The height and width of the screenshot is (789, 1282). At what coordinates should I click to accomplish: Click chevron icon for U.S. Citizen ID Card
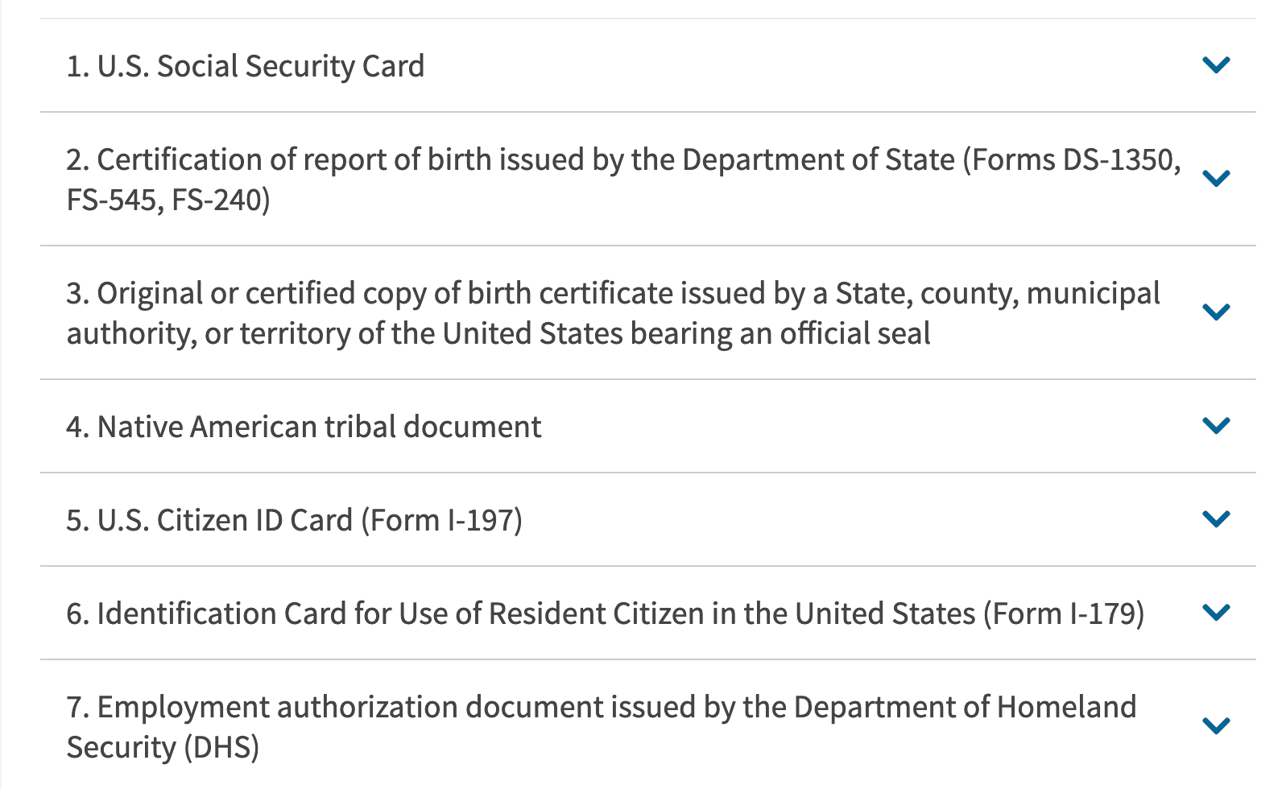1215,518
